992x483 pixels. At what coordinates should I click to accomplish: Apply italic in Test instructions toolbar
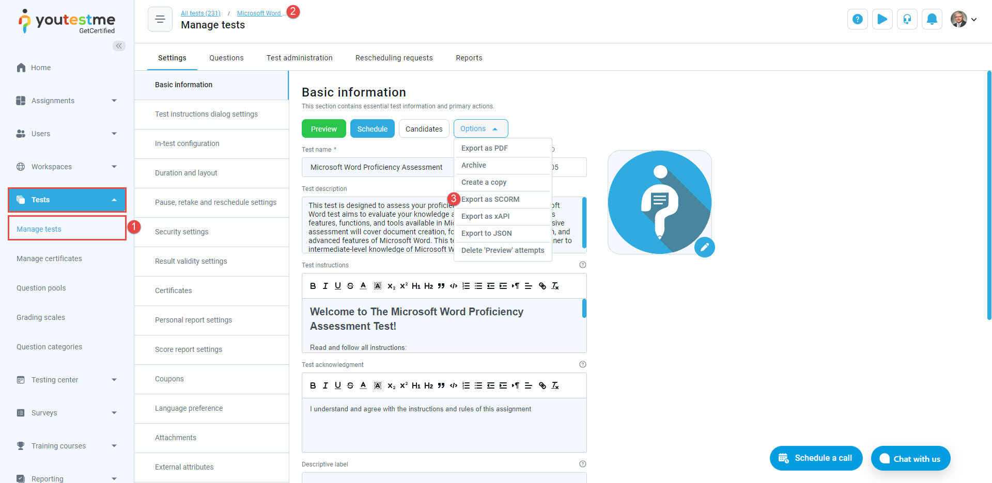click(x=325, y=286)
